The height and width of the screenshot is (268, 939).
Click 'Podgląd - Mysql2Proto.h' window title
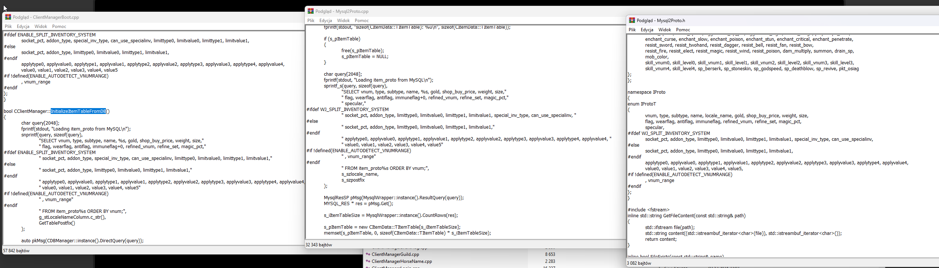[661, 20]
